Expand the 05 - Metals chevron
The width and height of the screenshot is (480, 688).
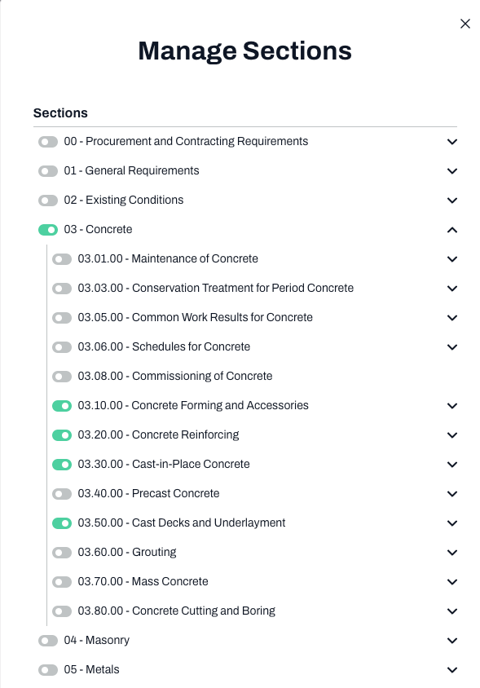click(x=452, y=670)
